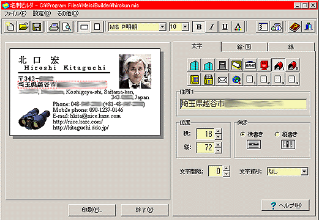The width and height of the screenshot is (319, 220).
Task: Expand the MS P明朝 font dropdown
Action: tap(162, 27)
